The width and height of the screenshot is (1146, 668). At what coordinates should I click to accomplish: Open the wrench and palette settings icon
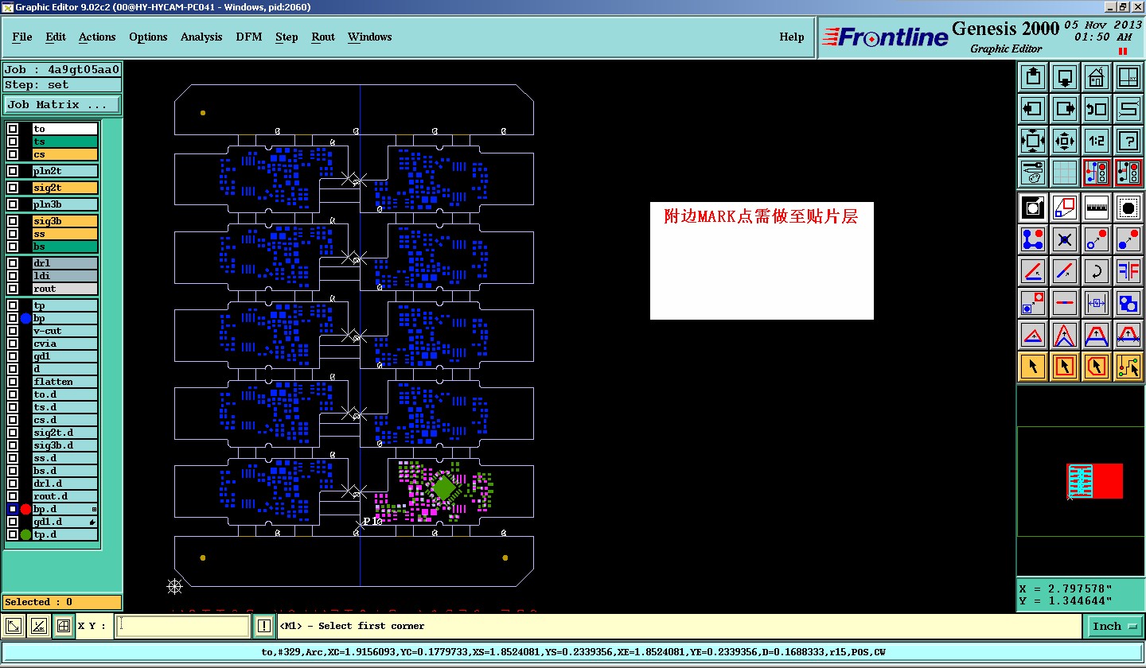coord(1033,172)
